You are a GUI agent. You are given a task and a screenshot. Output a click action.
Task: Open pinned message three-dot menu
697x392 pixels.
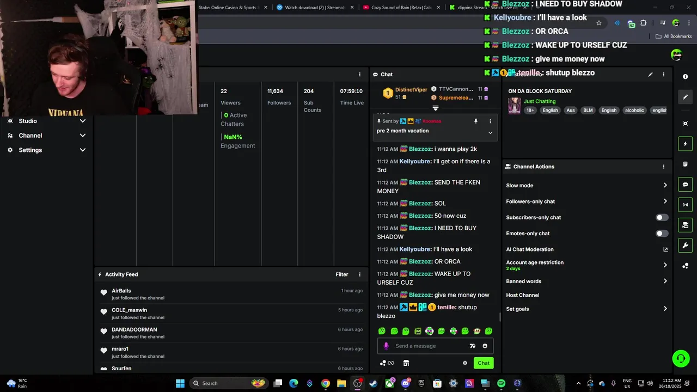tap(490, 121)
